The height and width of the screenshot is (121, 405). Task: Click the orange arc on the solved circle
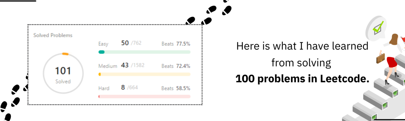coord(65,54)
